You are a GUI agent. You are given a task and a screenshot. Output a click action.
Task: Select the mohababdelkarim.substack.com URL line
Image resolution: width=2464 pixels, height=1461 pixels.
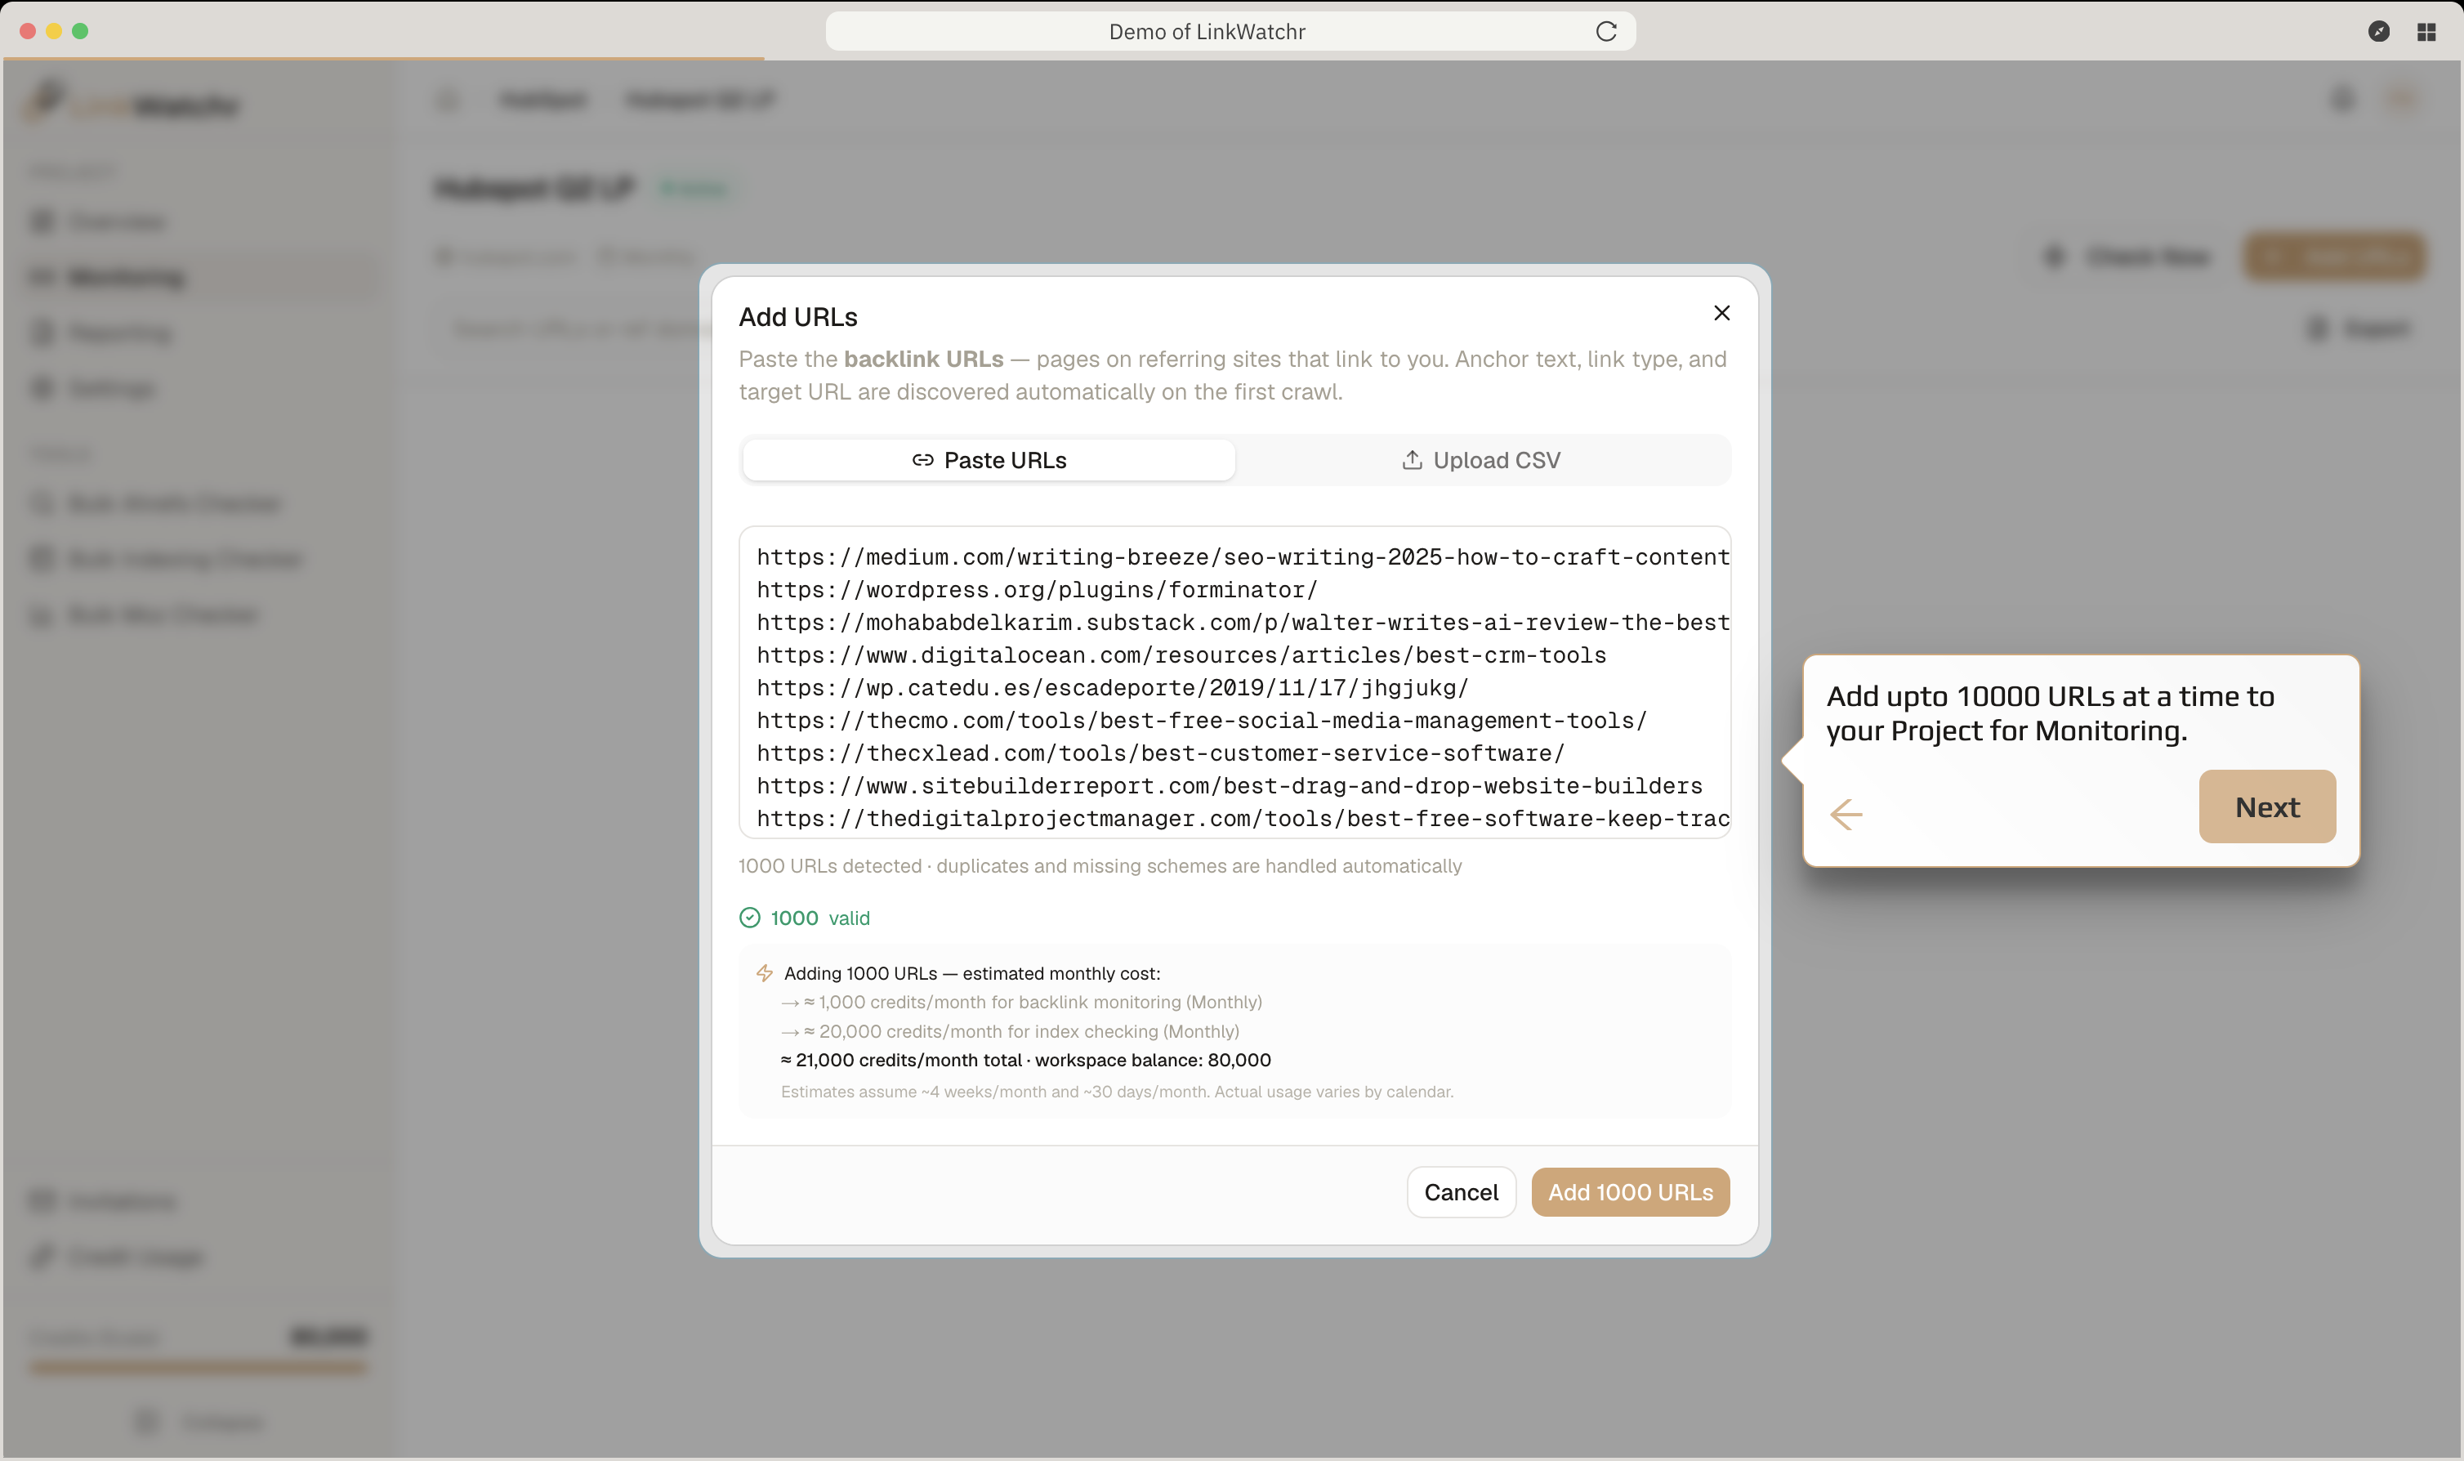pyautogui.click(x=1243, y=622)
